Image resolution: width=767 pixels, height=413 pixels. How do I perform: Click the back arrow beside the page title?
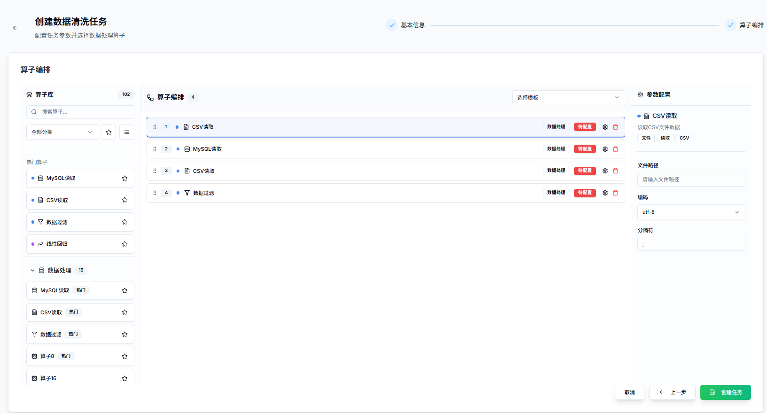click(15, 28)
